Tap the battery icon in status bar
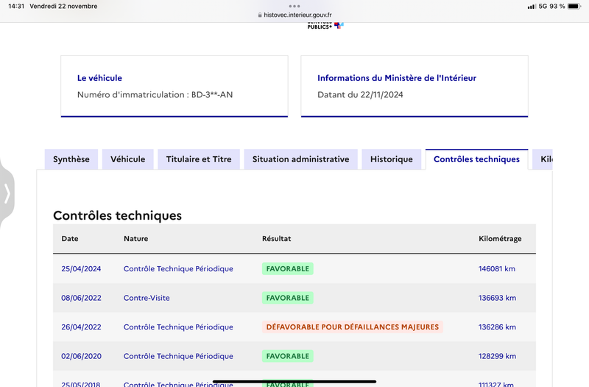 click(574, 7)
